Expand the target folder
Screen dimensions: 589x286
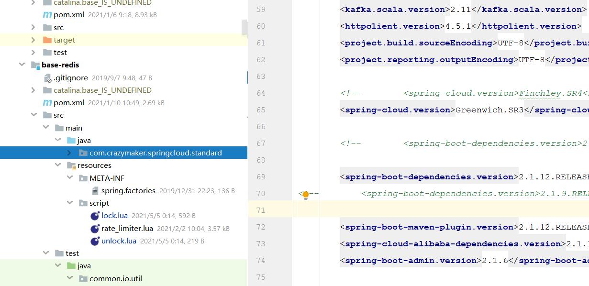33,40
